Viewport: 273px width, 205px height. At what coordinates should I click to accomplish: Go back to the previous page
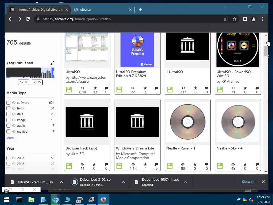[x=11, y=19]
